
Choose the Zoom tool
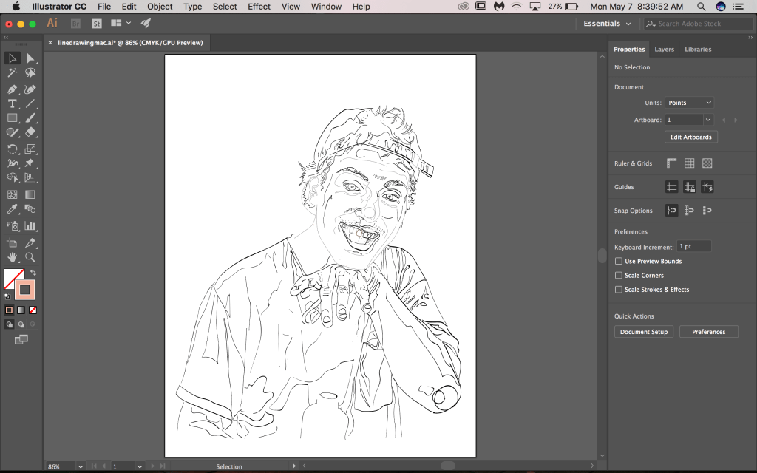tap(30, 257)
